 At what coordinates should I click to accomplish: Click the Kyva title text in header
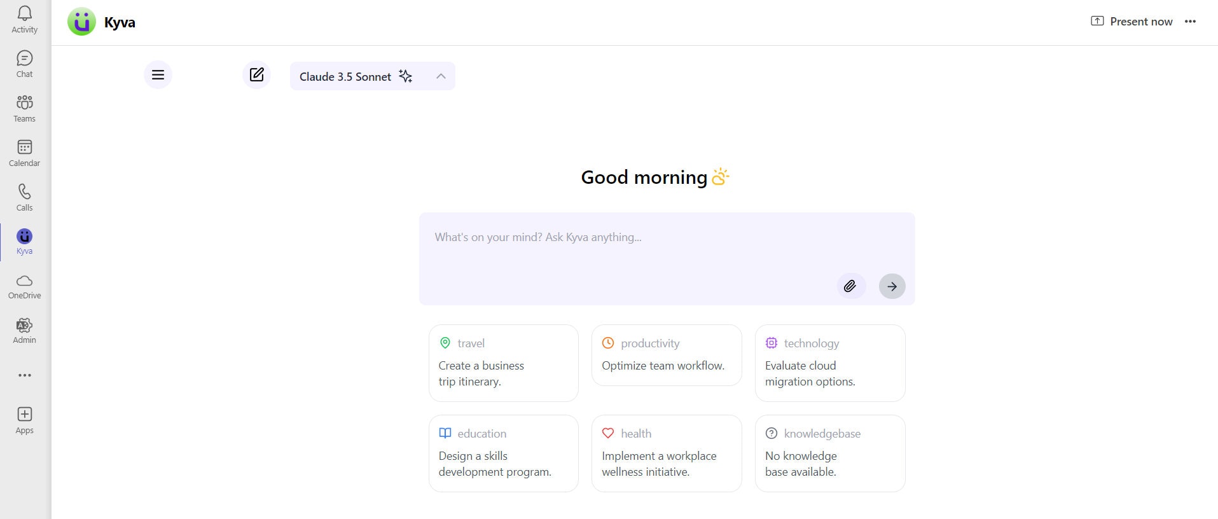click(x=120, y=22)
